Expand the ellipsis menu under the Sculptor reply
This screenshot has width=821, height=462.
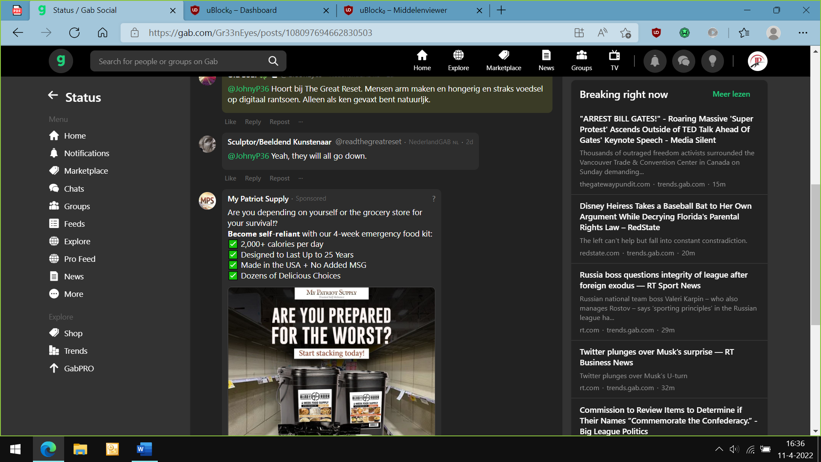pyautogui.click(x=301, y=178)
